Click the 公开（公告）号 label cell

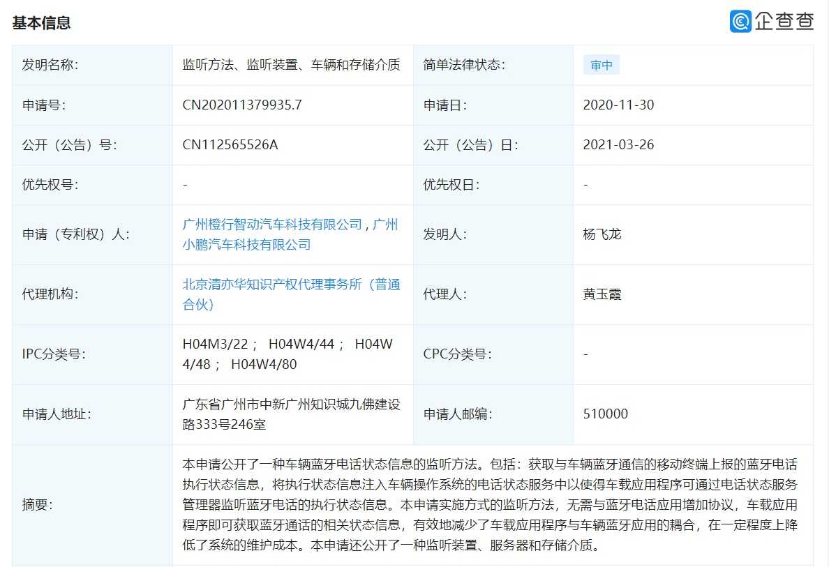coord(93,145)
